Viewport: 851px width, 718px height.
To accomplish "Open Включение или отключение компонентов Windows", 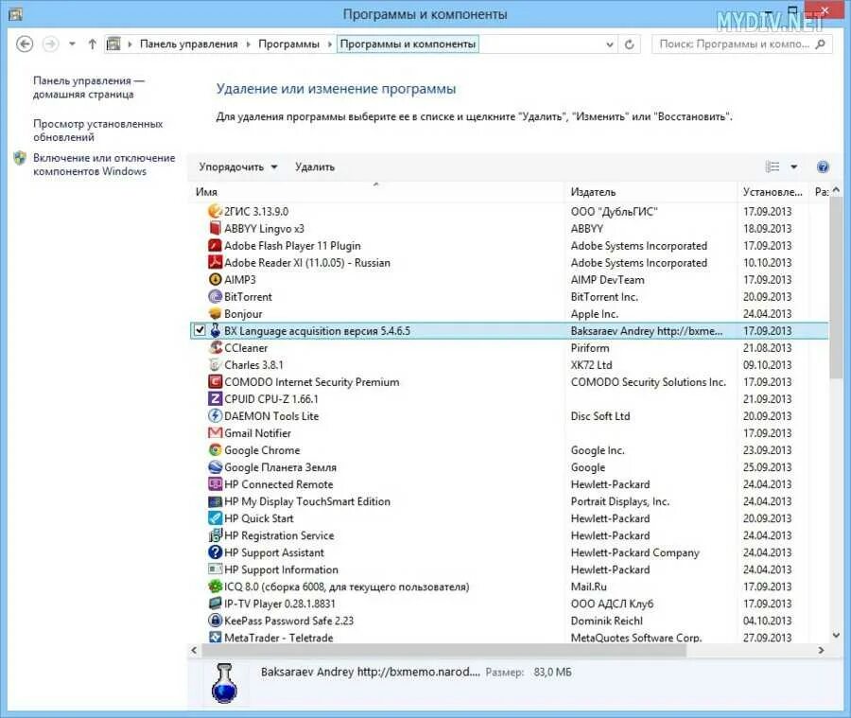I will [104, 165].
